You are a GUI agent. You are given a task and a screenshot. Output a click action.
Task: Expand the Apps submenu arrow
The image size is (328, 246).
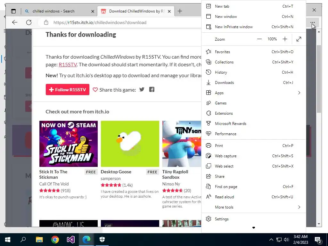click(x=299, y=93)
